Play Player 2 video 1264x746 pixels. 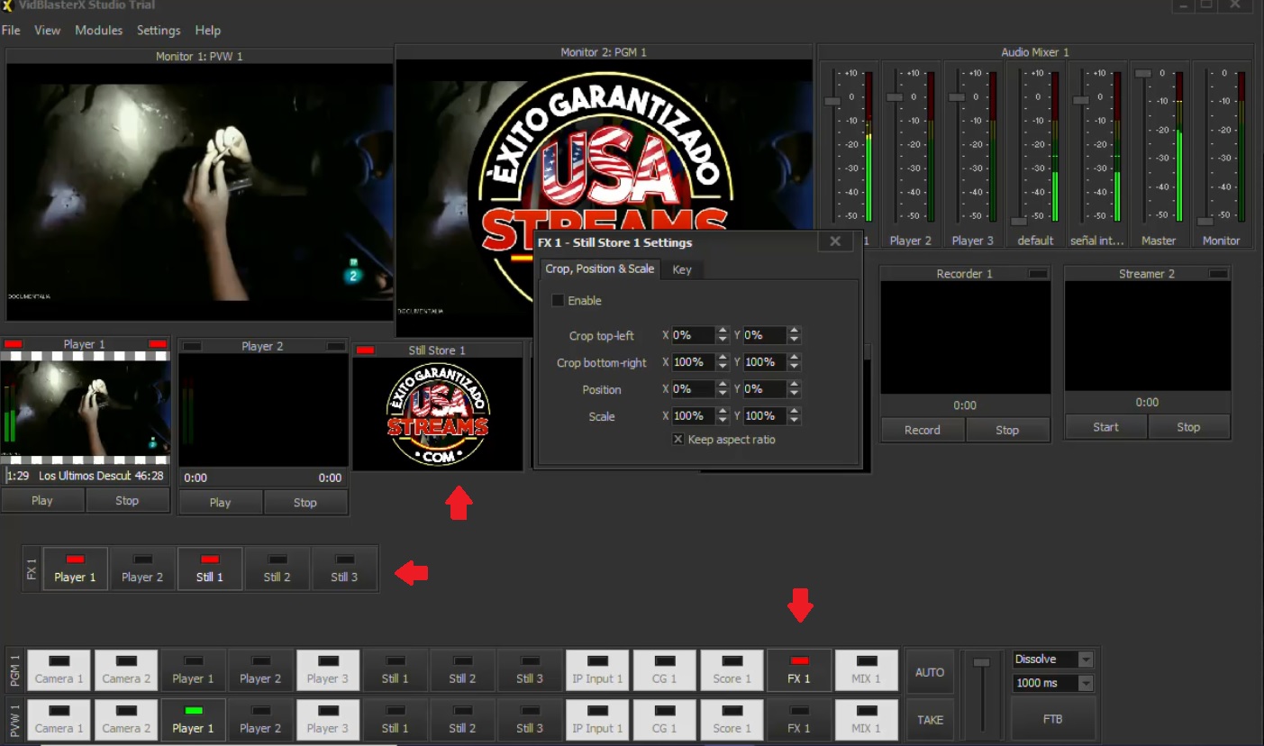(220, 502)
